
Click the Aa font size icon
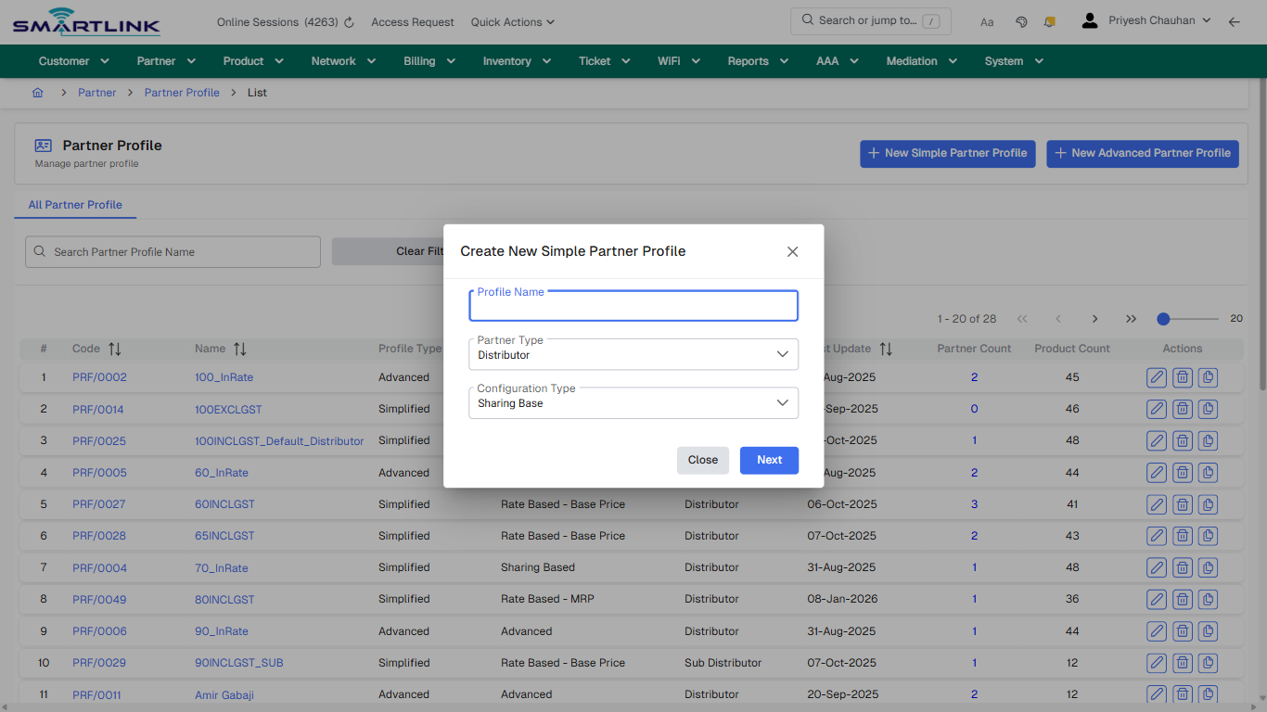point(987,21)
